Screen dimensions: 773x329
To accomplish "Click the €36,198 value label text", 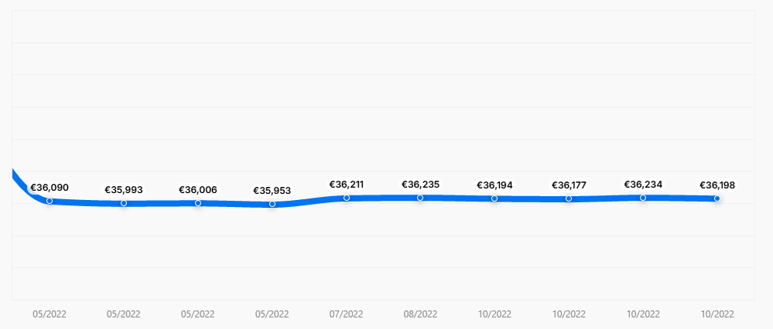I will click(x=717, y=185).
